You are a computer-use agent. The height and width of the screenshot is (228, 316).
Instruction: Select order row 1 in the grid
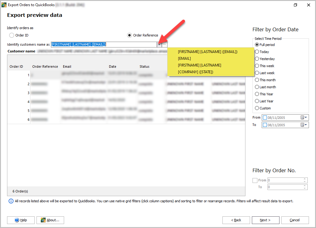126,75
